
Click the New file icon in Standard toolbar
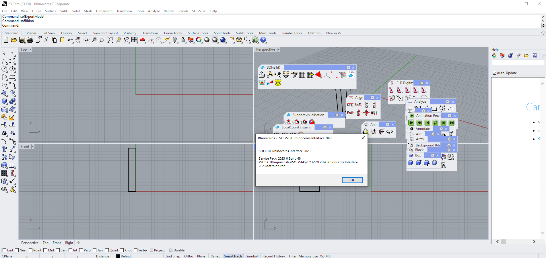tap(6, 40)
